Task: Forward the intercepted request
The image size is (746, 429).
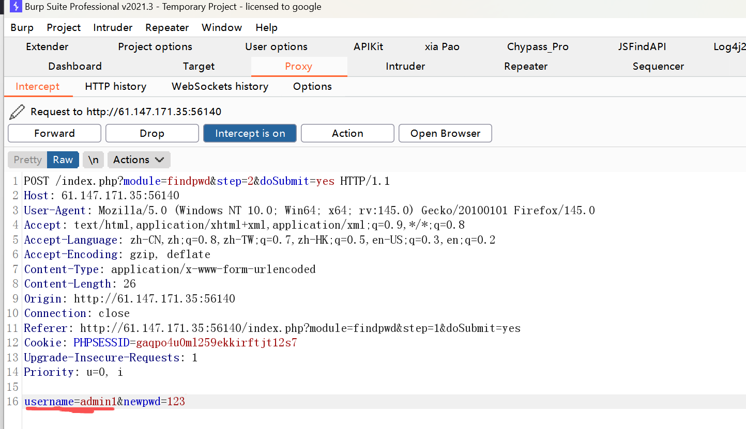Action: [x=54, y=133]
